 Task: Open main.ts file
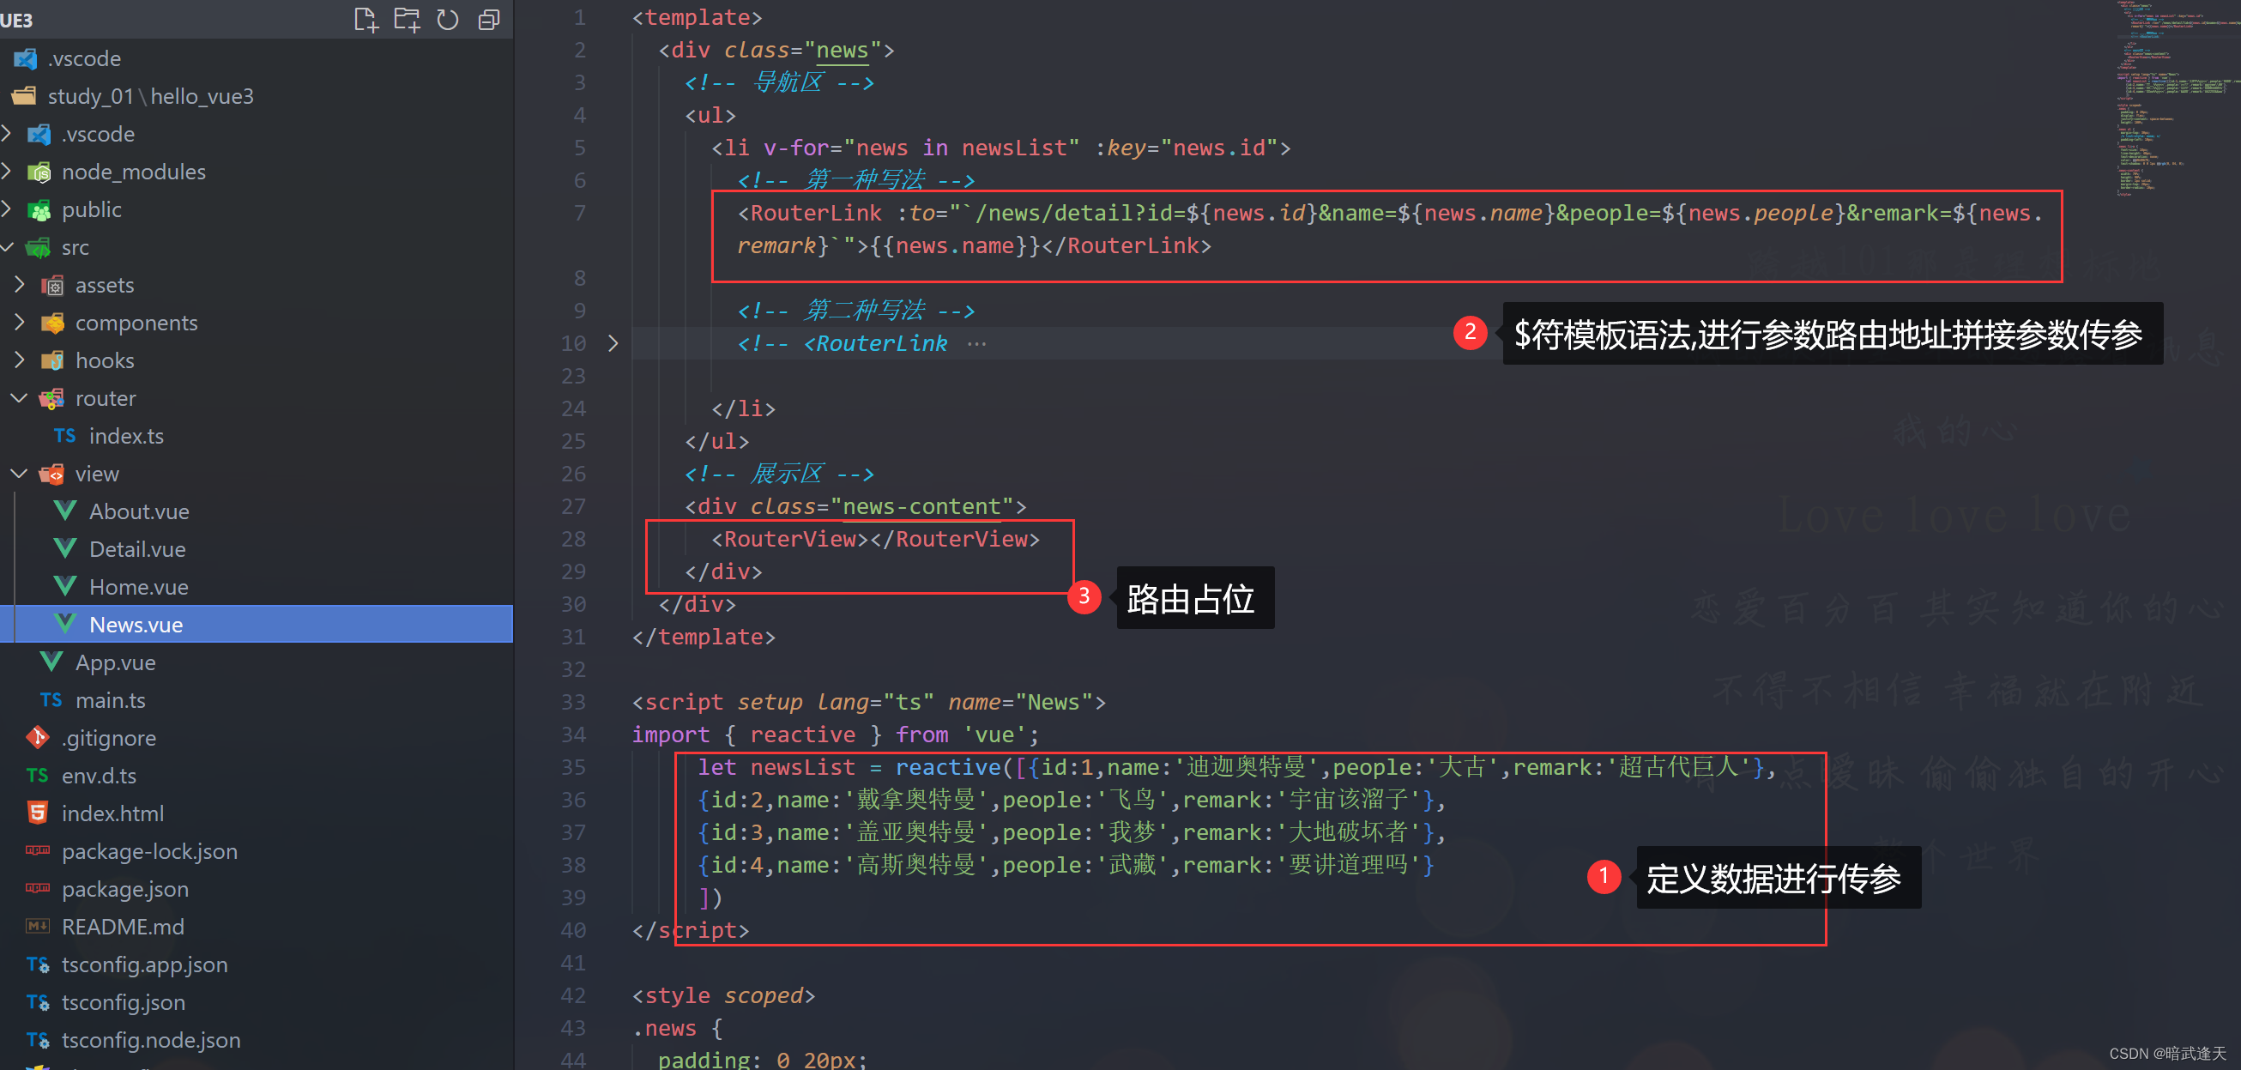click(111, 700)
